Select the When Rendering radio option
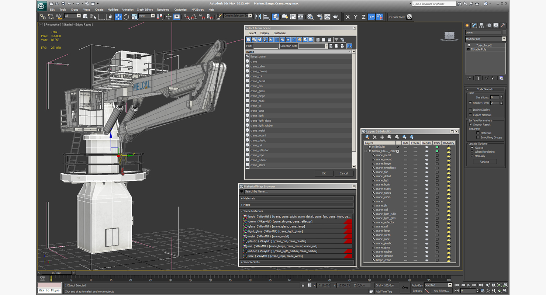Viewport: 546px width, 295px height. [x=472, y=152]
